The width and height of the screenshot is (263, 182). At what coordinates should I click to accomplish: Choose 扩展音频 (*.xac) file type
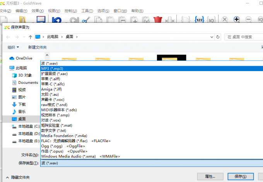pyautogui.click(x=152, y=74)
